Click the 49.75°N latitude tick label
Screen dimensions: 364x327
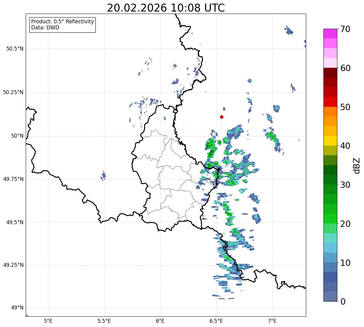[x=13, y=179]
